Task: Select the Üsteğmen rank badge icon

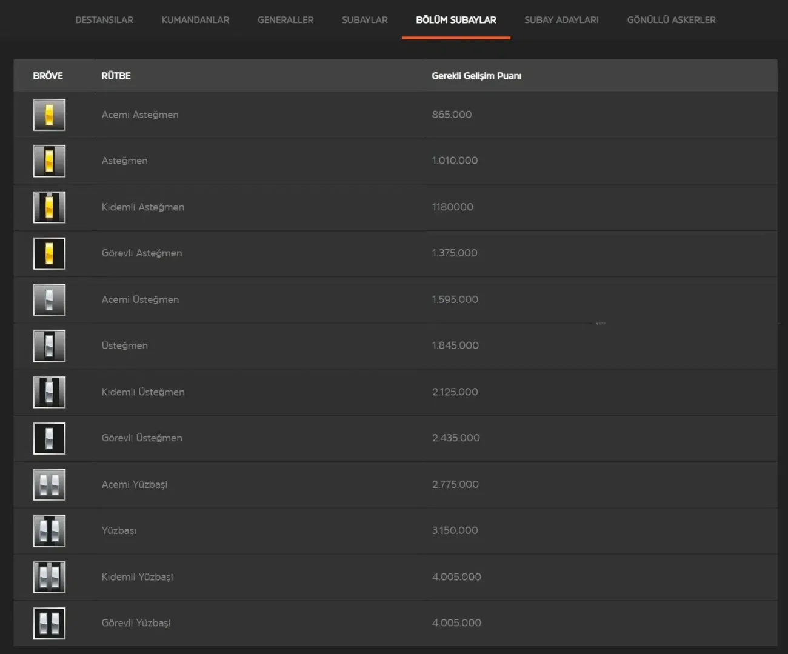Action: (49, 345)
